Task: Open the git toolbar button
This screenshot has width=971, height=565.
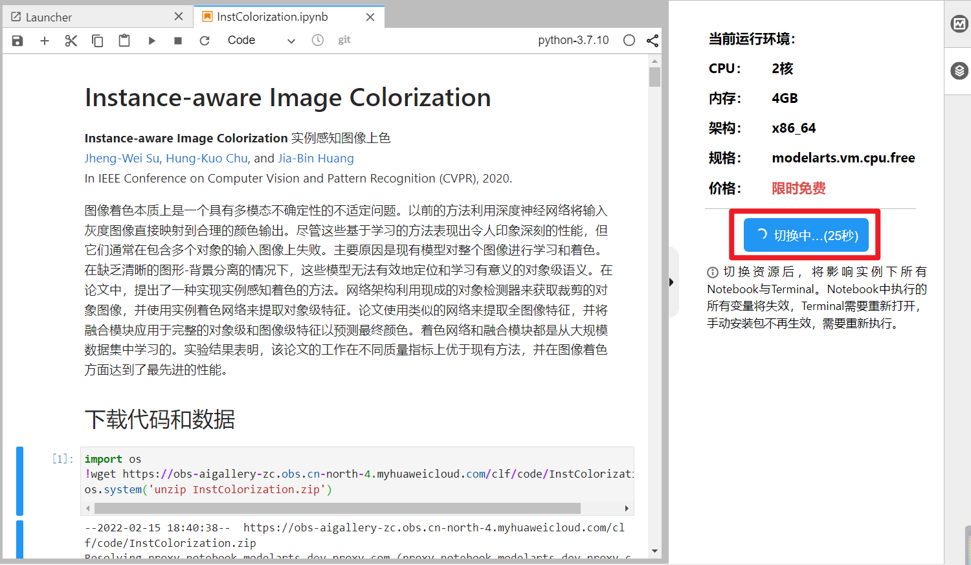Action: pyautogui.click(x=344, y=40)
